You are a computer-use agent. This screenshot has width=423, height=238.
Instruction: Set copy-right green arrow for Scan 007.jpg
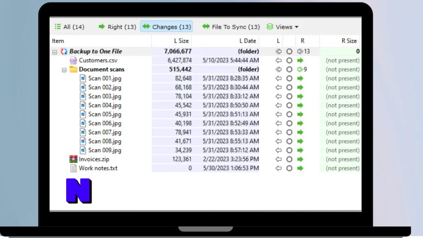point(300,132)
